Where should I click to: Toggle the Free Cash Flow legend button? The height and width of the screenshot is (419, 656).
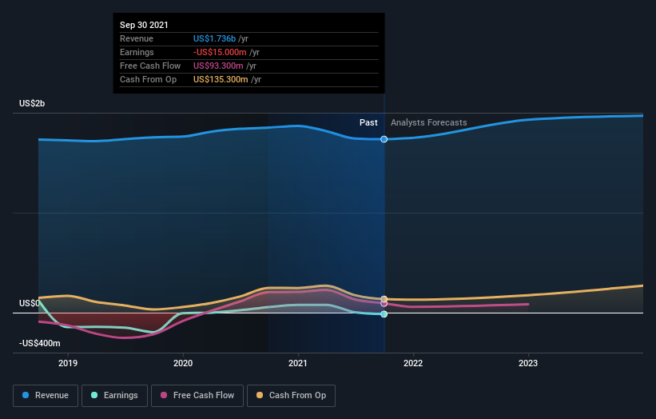197,396
